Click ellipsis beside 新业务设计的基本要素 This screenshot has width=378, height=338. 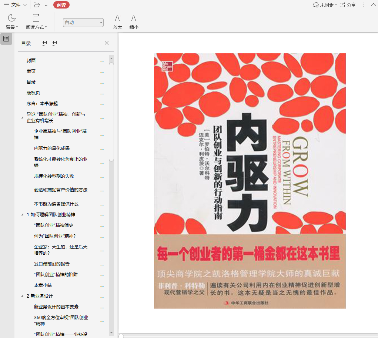pos(102,308)
